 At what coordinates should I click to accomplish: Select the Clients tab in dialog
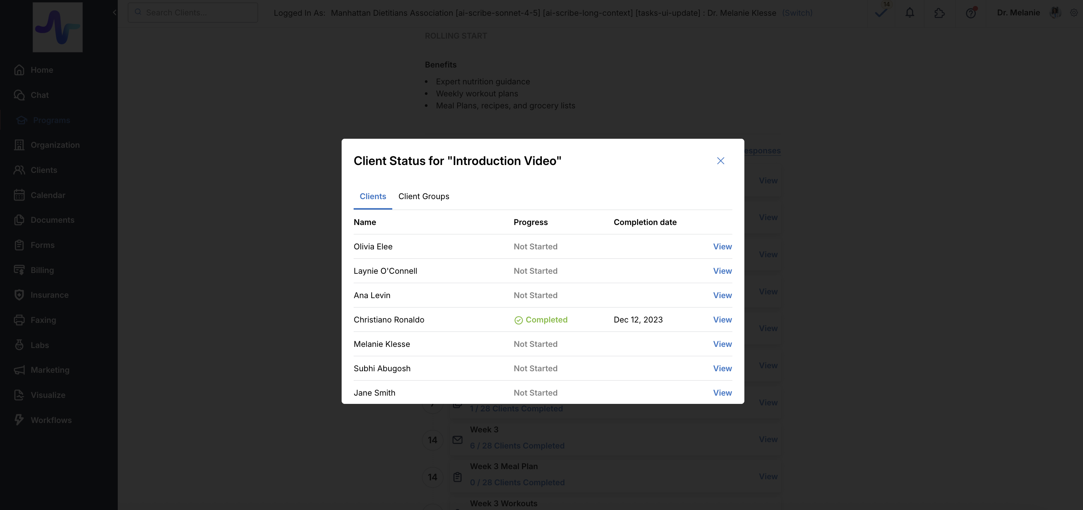(372, 196)
